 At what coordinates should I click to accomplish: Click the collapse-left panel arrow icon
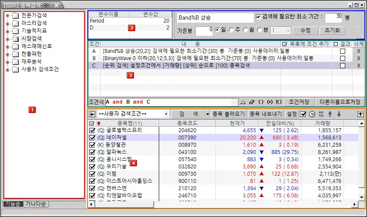tap(92, 114)
